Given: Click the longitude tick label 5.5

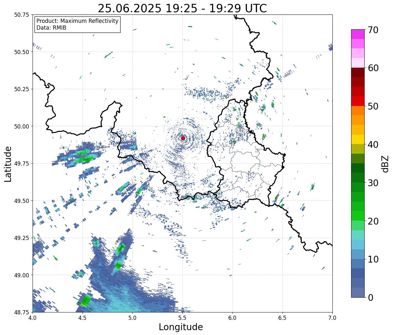Looking at the screenshot, I should pyautogui.click(x=182, y=318).
